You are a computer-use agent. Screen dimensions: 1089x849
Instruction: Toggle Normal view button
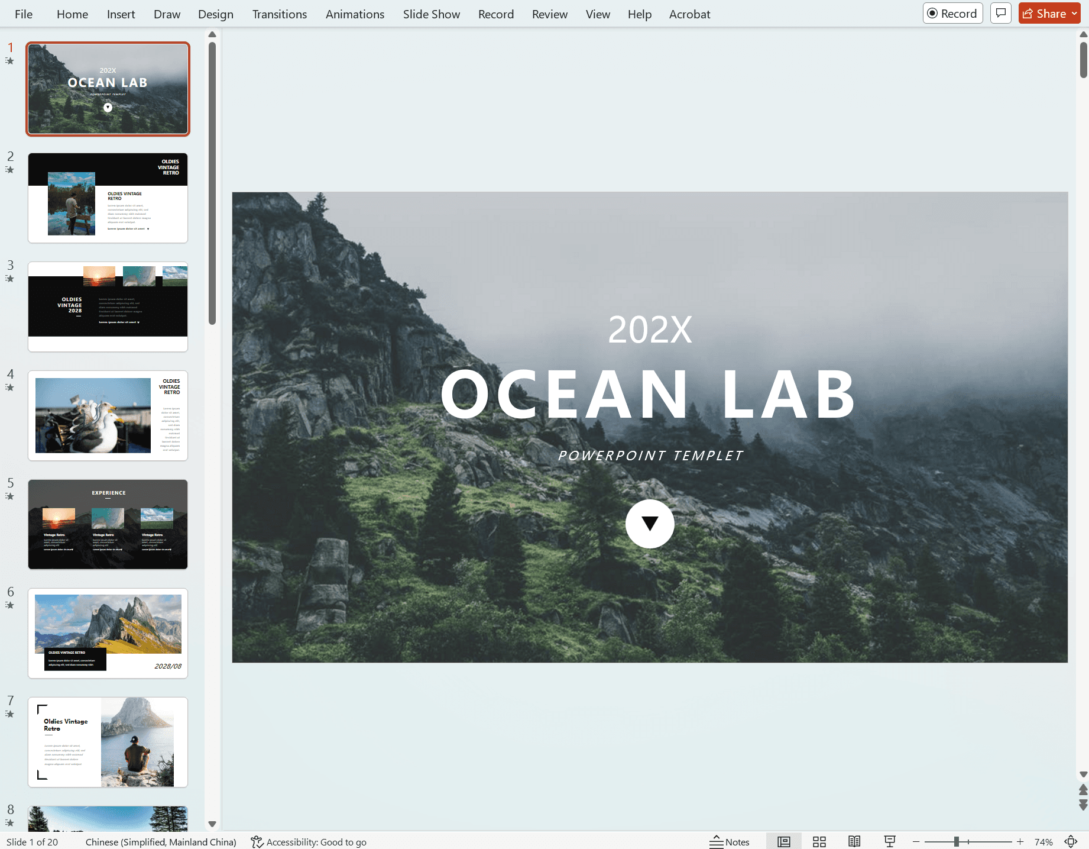pyautogui.click(x=783, y=842)
